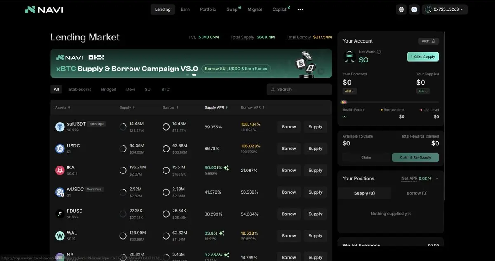Click the suiUSDT borrow utilization ring
495x261 pixels.
click(166, 127)
